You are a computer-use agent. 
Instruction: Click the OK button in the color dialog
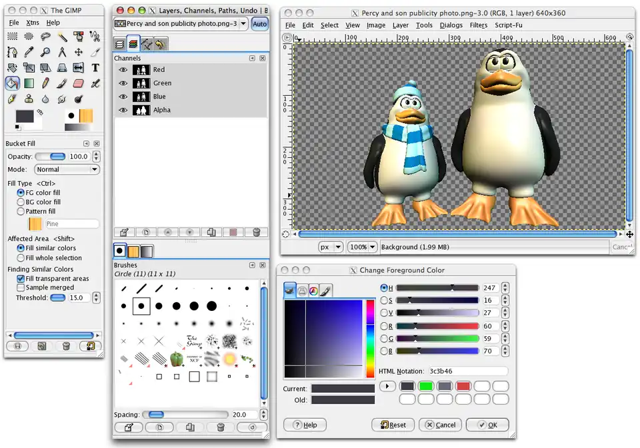487,425
